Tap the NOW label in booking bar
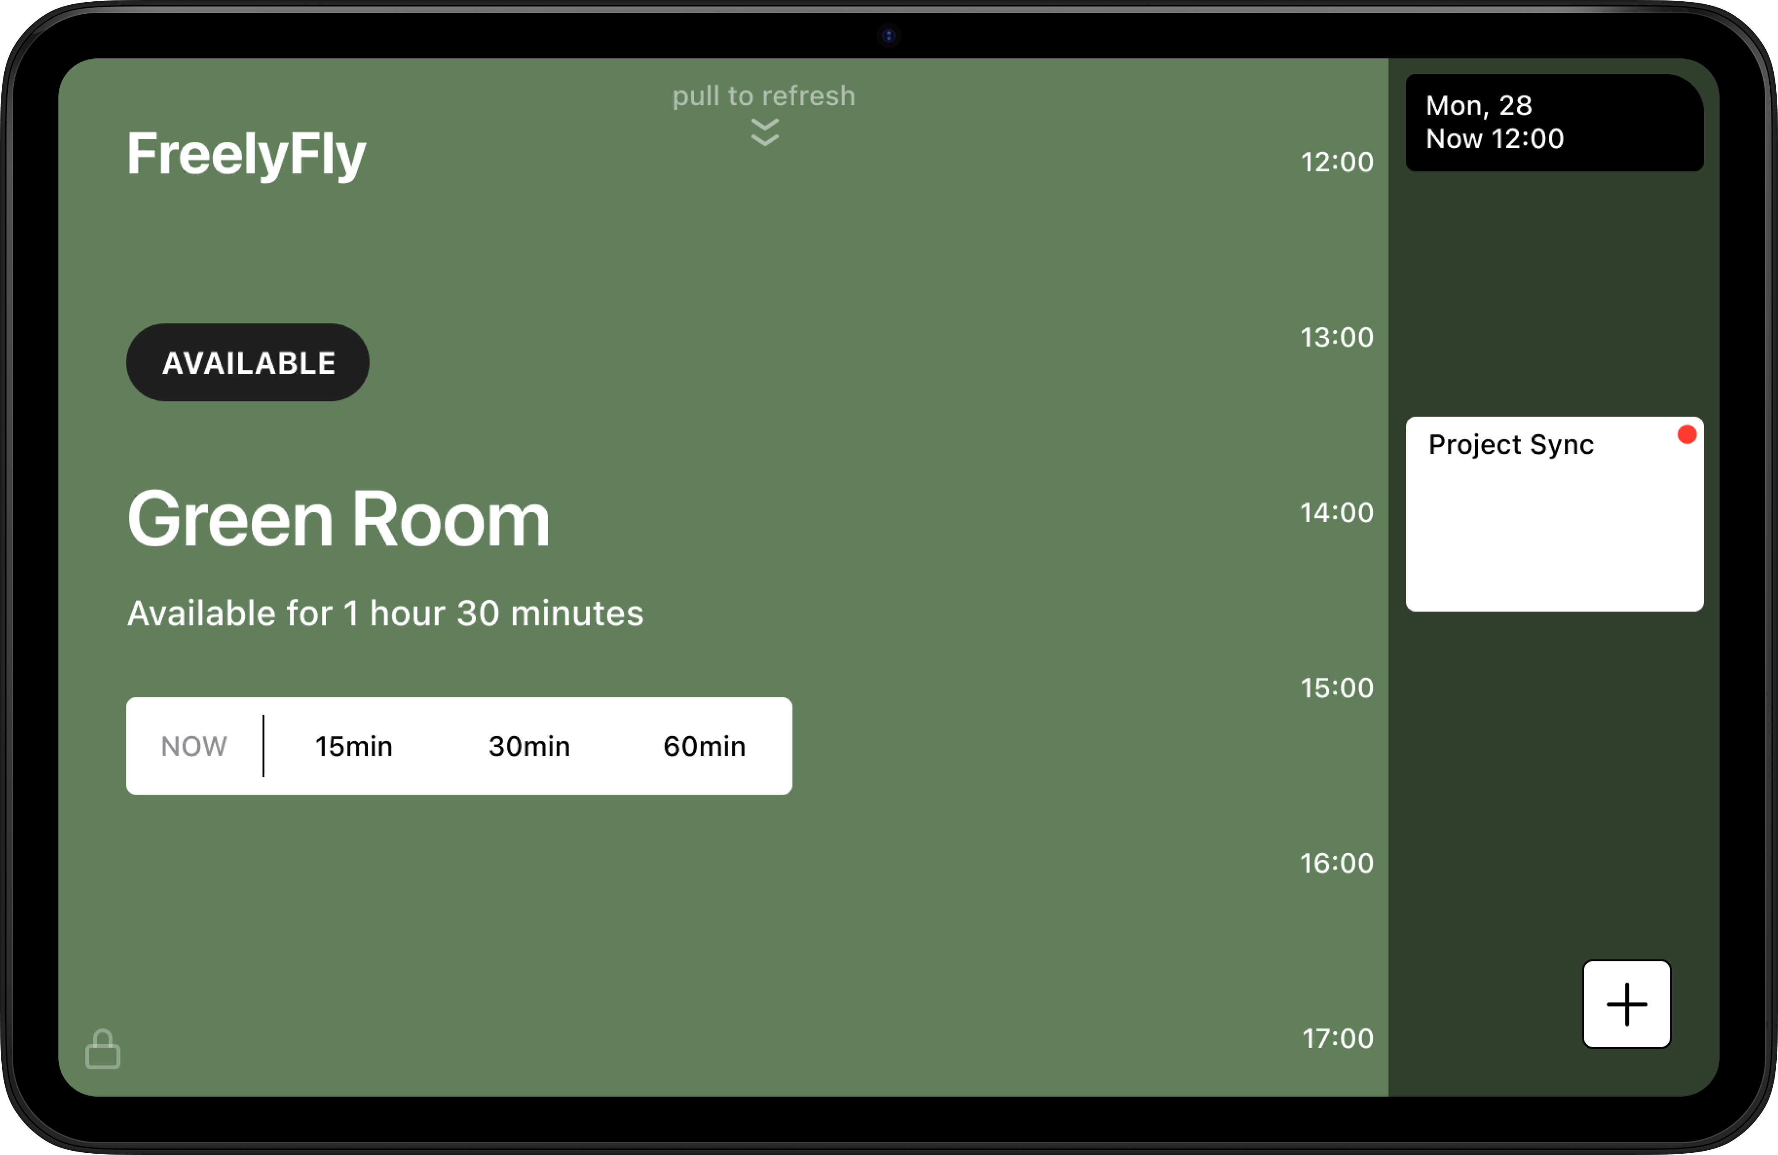This screenshot has width=1778, height=1155. (193, 746)
